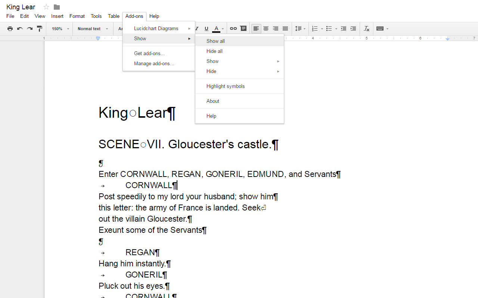Open the Table menu
This screenshot has width=478, height=298.
(114, 16)
